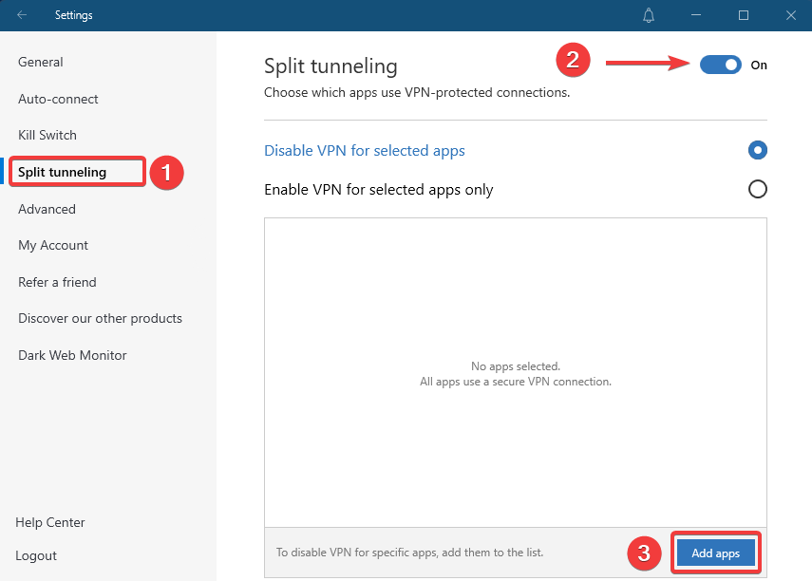Viewport: 812px width, 581px height.
Task: Open the Refer a friend page
Action: (x=57, y=282)
